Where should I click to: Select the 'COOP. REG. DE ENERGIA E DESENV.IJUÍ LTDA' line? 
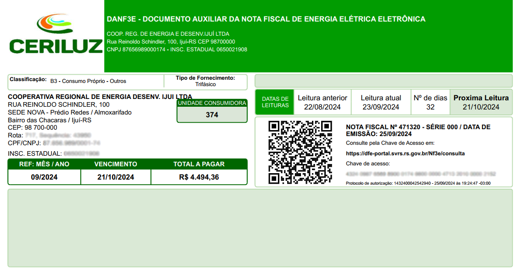[168, 34]
